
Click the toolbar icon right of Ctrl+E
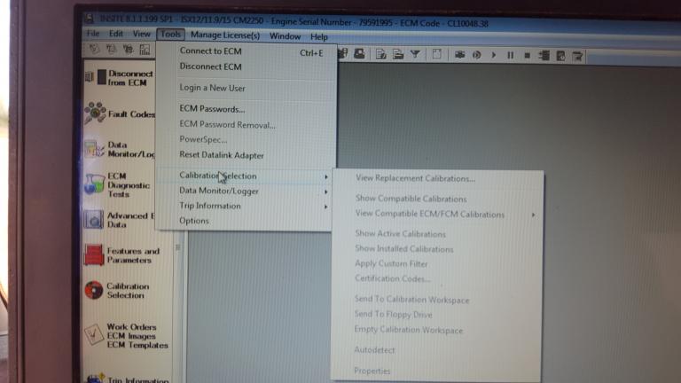[x=342, y=53]
